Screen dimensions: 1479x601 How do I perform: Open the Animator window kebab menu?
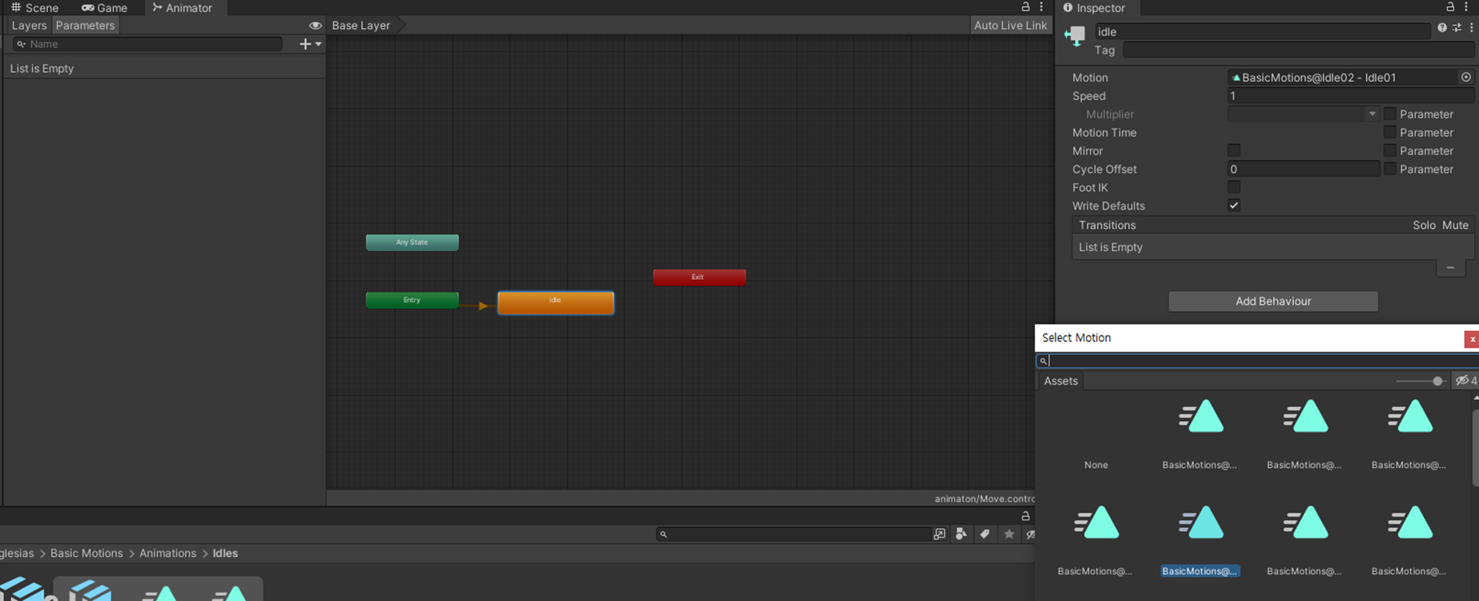(1041, 7)
